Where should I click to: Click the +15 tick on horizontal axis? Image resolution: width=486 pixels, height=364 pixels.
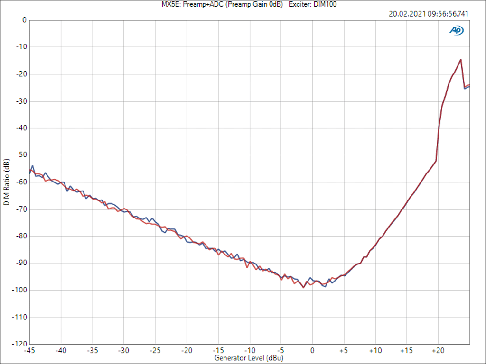point(406,350)
